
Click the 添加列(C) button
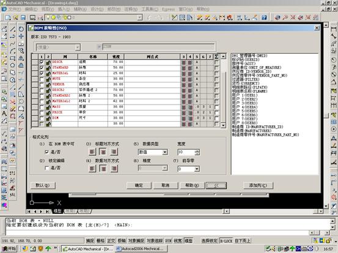click(x=258, y=185)
